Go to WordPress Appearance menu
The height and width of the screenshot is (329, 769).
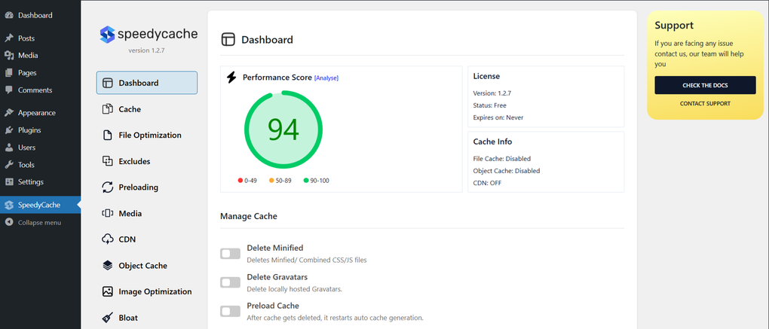click(36, 113)
